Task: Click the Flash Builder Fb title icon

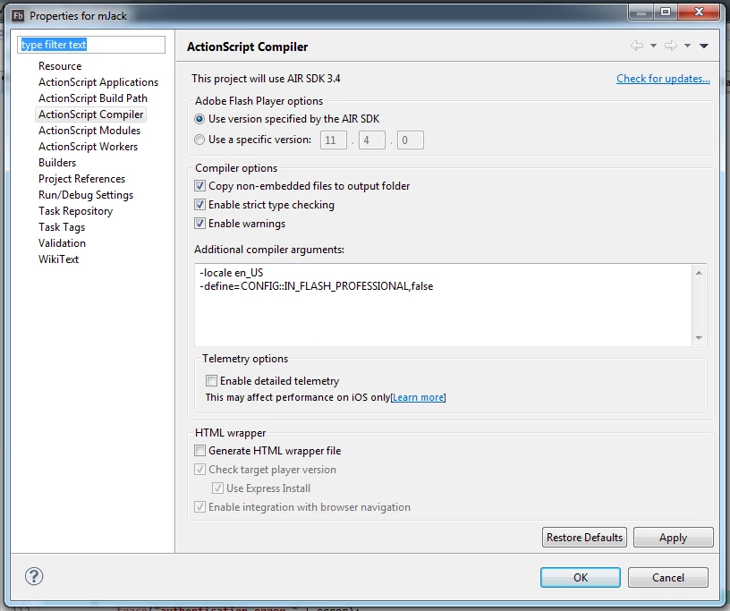Action: point(18,16)
